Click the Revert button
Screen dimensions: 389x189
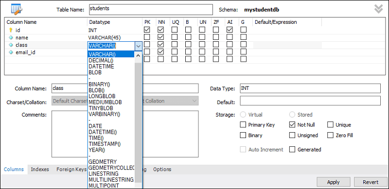point(371,182)
